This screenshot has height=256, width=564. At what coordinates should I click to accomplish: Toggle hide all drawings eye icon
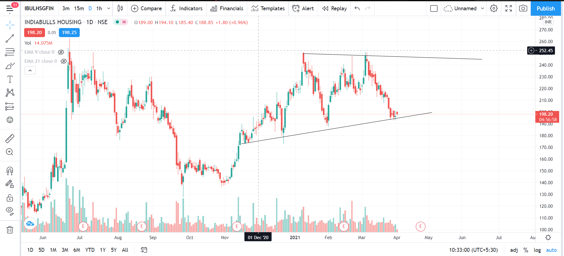coord(10,211)
